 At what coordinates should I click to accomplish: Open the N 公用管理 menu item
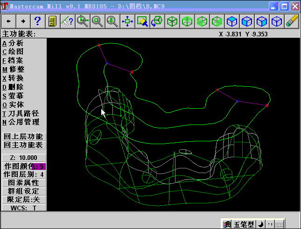21,122
